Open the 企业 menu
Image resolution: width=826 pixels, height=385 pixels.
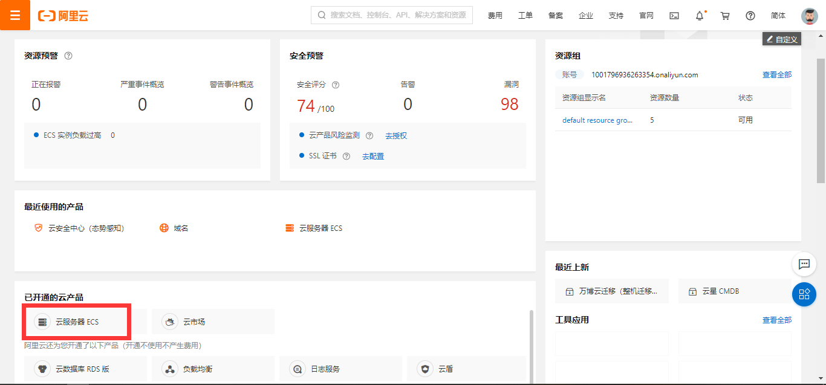[586, 16]
